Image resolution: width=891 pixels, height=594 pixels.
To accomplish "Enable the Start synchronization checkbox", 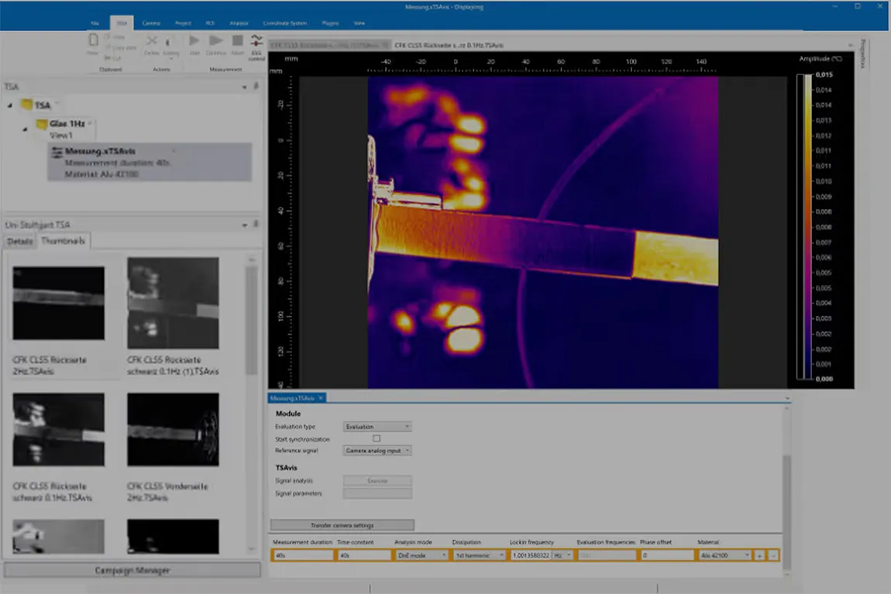I will [377, 438].
